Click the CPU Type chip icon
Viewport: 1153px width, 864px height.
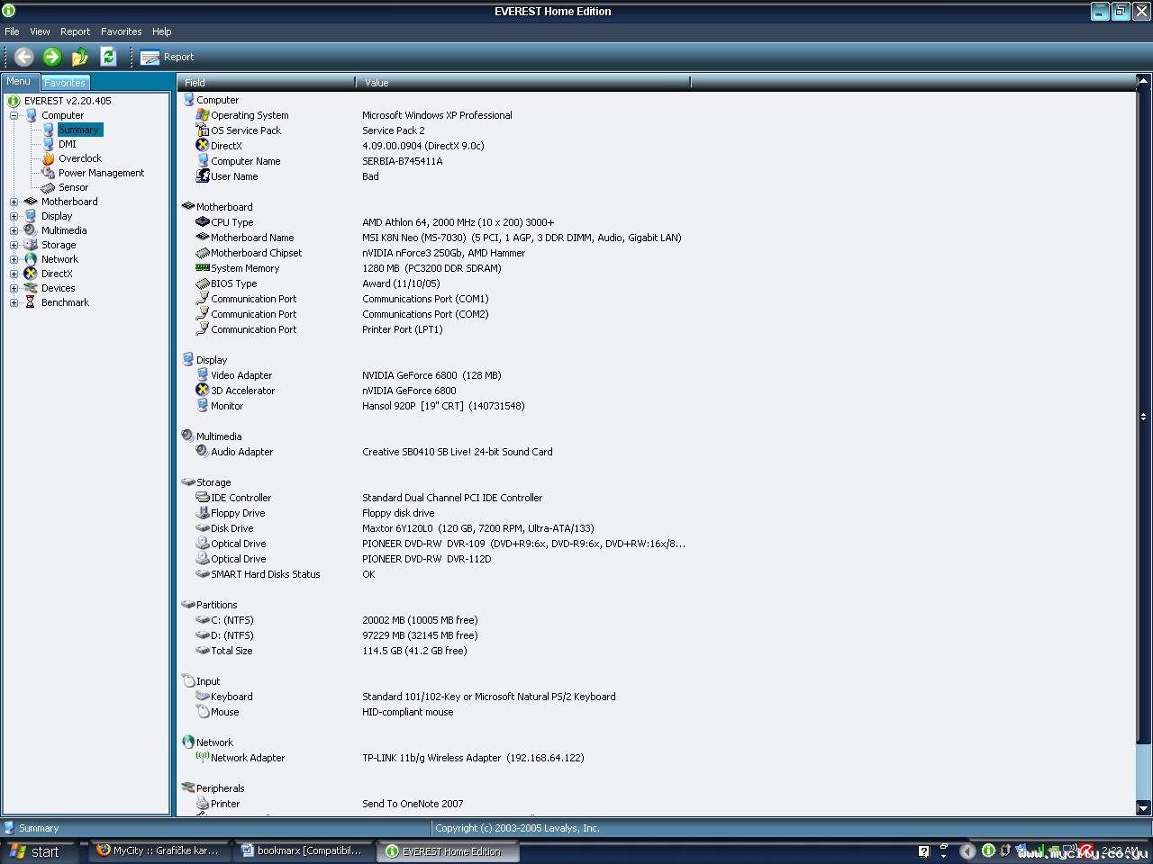203,221
